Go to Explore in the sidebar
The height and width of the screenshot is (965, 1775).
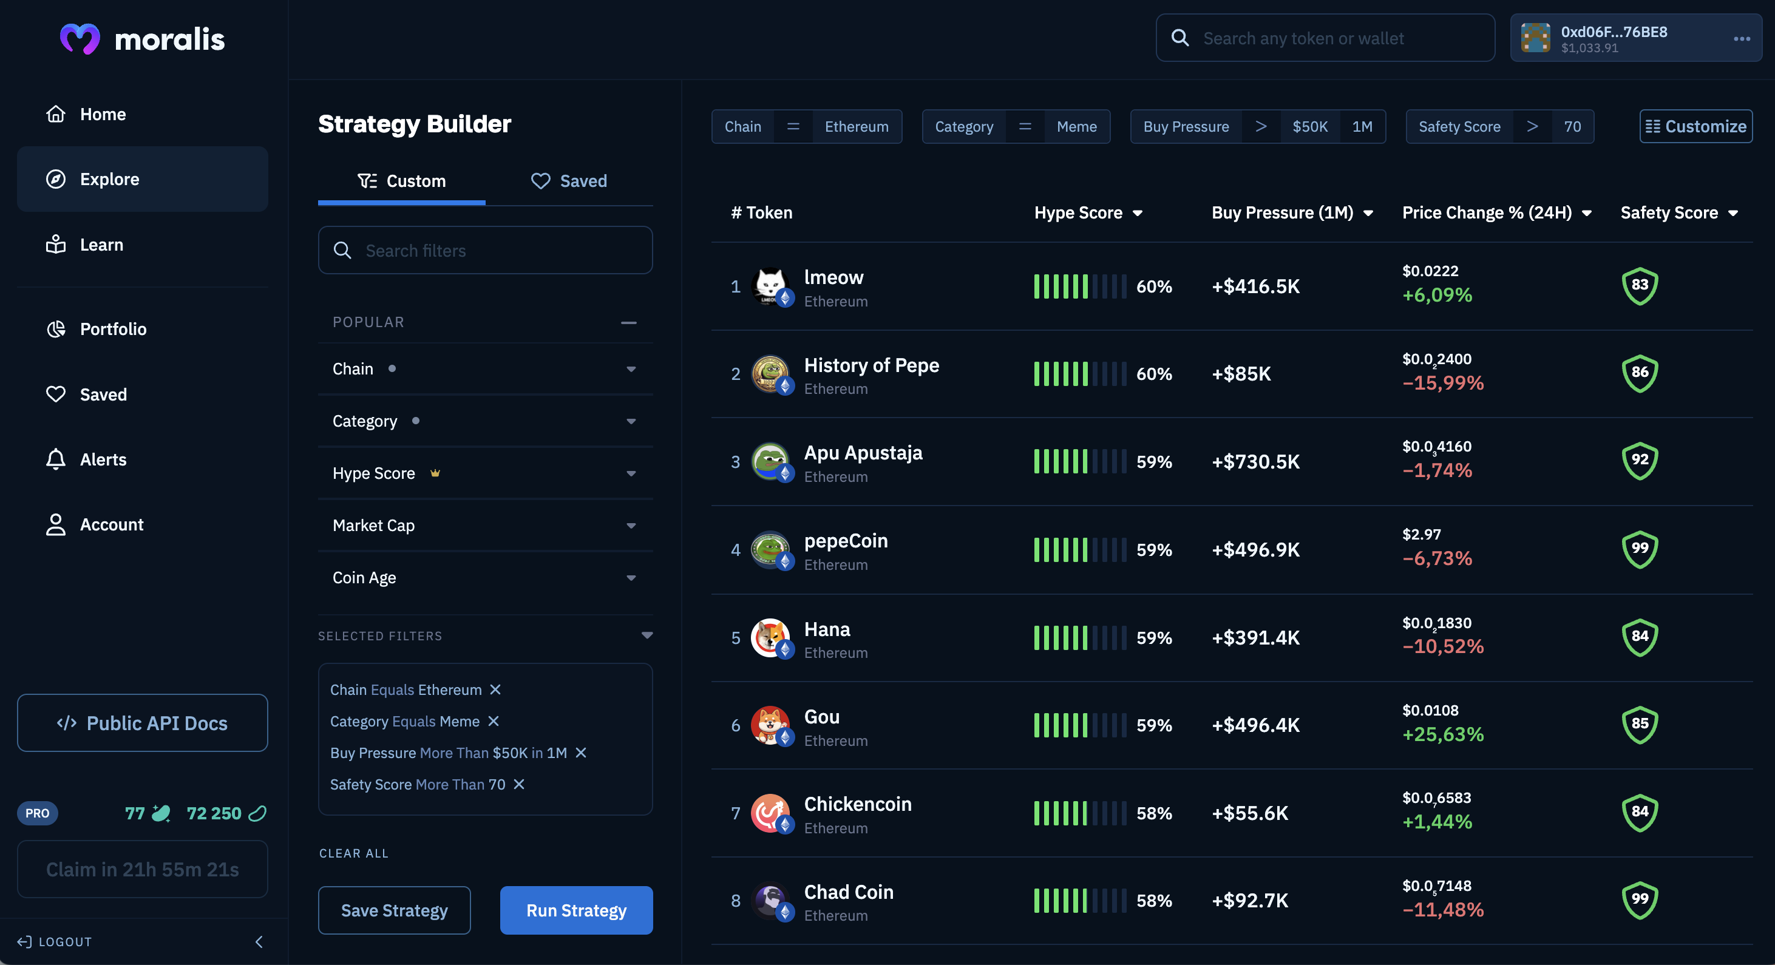pyautogui.click(x=142, y=179)
